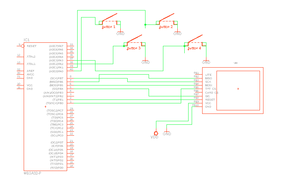The image size is (291, 185).
Task: Select the (MOSI)PB5 pin label
Action: [56, 86]
